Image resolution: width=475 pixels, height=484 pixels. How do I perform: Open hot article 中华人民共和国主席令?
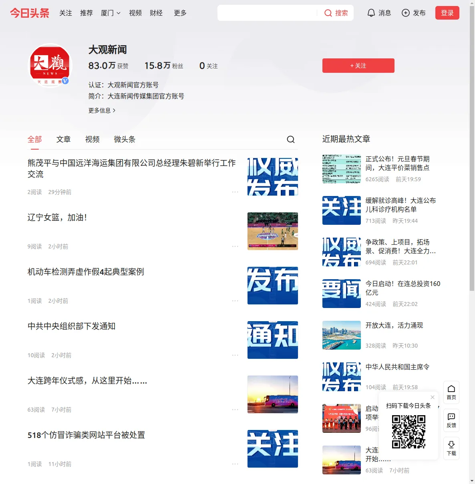397,367
